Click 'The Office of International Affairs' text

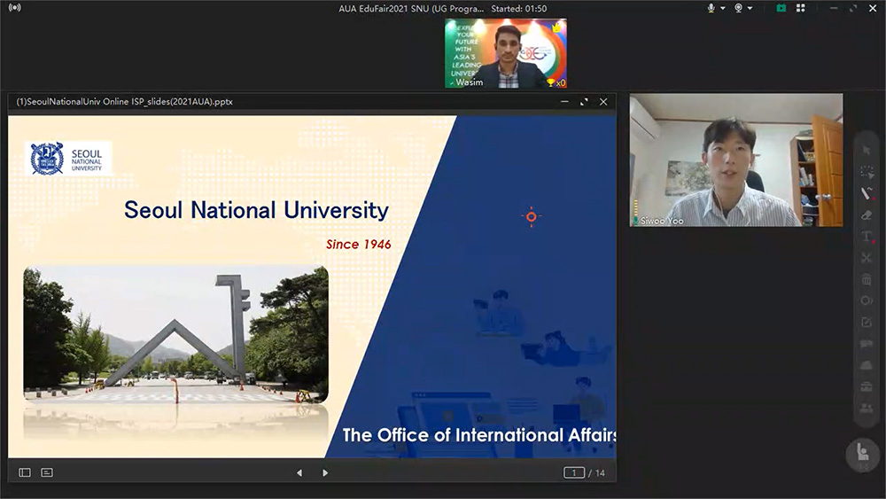point(479,435)
